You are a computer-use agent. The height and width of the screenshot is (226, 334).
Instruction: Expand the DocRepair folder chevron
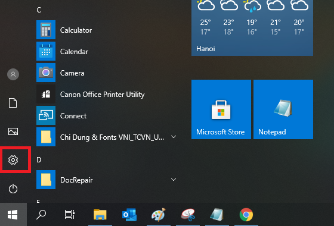pos(174,180)
